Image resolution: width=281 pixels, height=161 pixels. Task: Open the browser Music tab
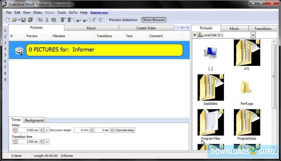click(234, 28)
